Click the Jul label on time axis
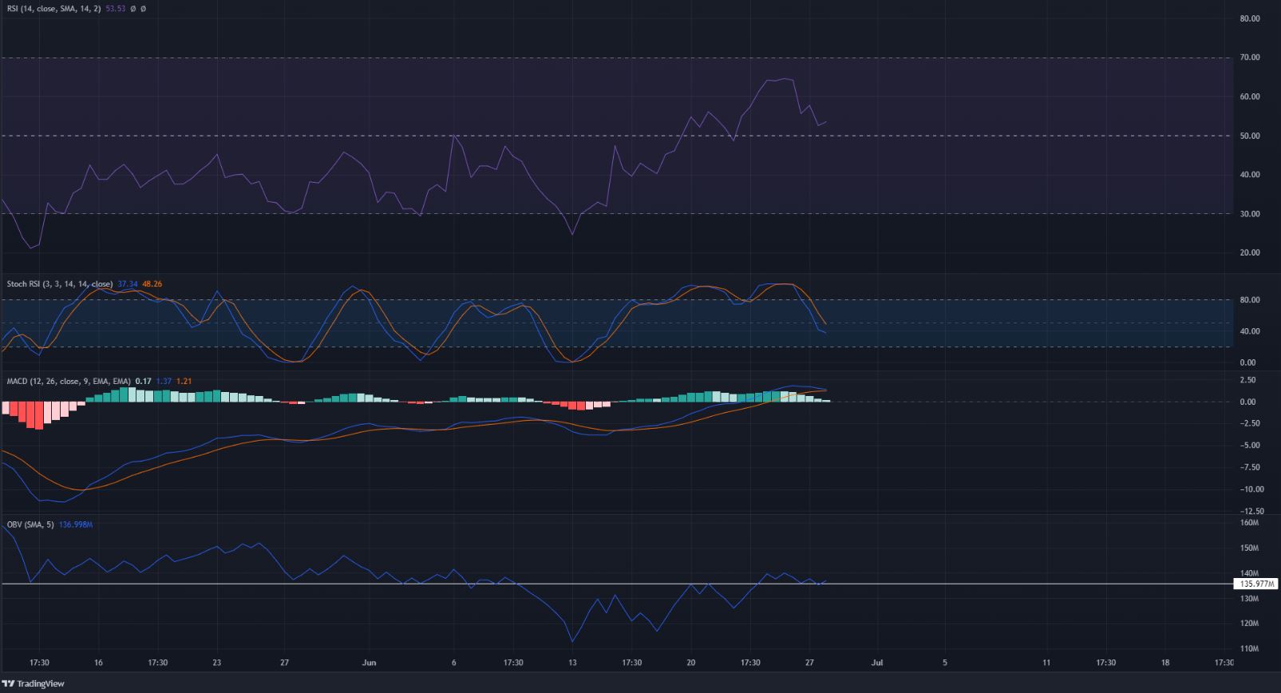 point(876,663)
